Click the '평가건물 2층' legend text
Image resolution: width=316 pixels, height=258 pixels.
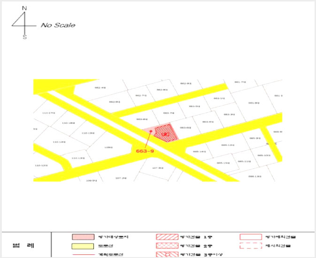point(196,246)
